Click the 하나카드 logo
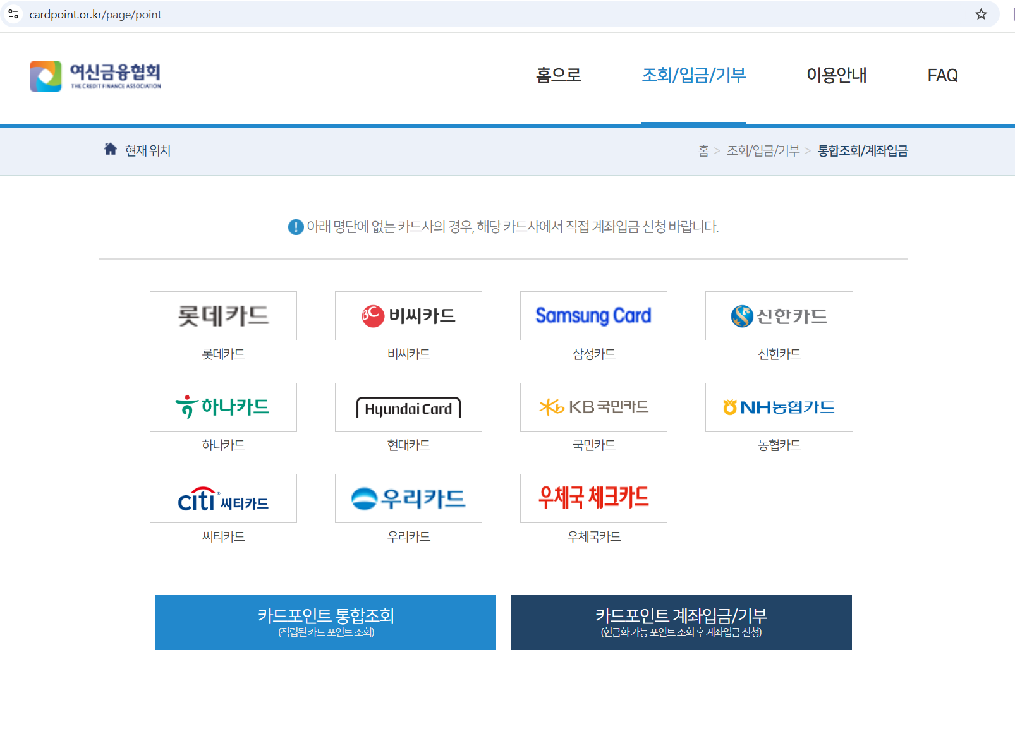The height and width of the screenshot is (753, 1015). (x=223, y=407)
